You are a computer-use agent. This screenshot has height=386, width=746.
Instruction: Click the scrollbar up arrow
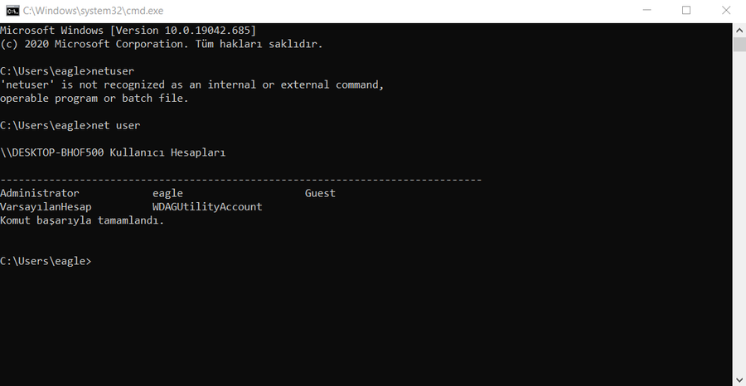coord(739,28)
